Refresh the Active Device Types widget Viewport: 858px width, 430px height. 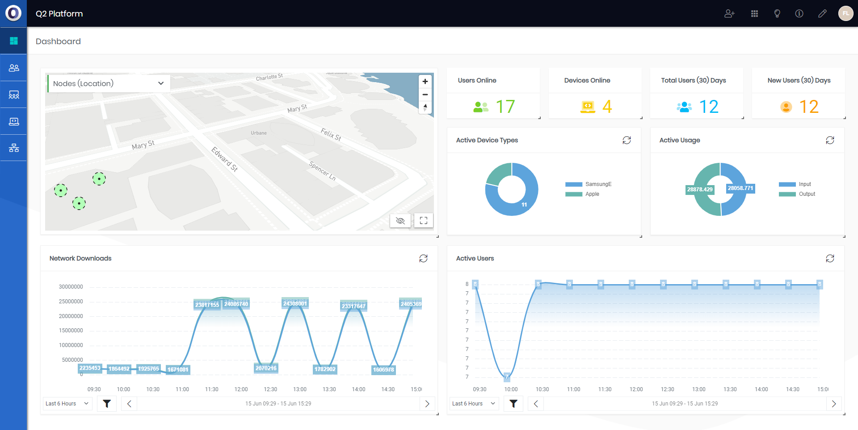coord(627,140)
